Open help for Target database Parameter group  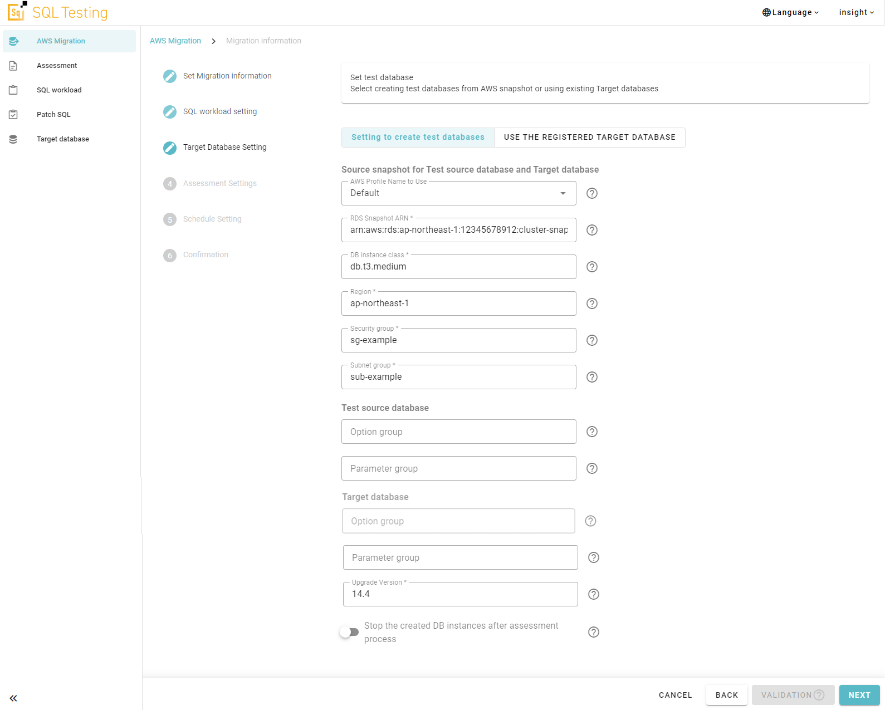[594, 557]
